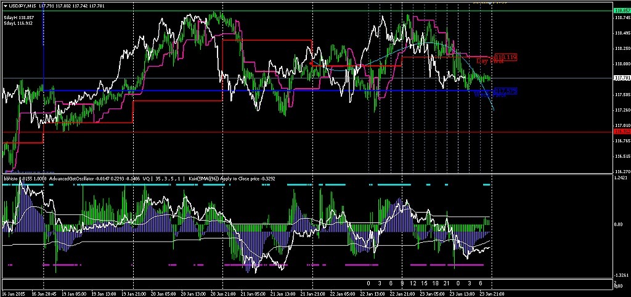Click hour marker 12 above the time axis
This screenshot has height=297, width=631.
click(x=413, y=283)
